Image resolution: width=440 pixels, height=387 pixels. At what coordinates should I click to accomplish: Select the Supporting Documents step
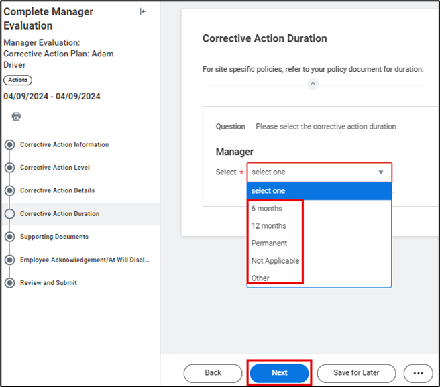coord(54,237)
